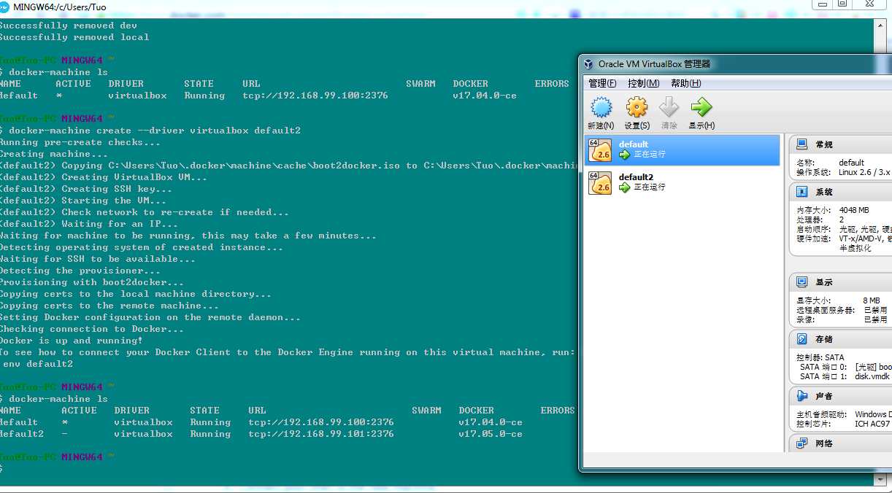Click ICH AC97 controller chip value
Viewport: 892px width, 493px height.
[x=872, y=424]
